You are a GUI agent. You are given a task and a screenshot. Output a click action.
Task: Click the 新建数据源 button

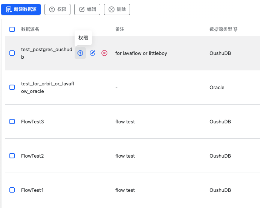coord(21,9)
